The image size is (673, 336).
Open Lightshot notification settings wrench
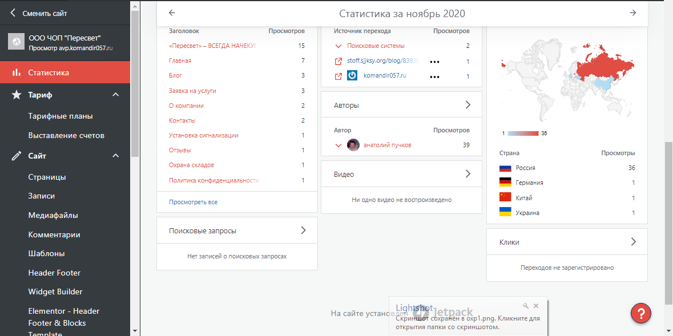coord(525,306)
